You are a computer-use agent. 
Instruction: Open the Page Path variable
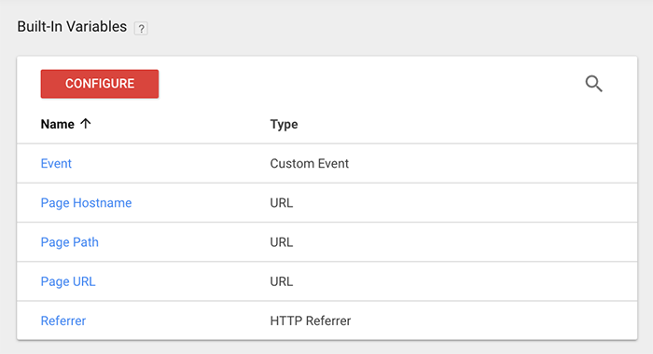(x=70, y=242)
